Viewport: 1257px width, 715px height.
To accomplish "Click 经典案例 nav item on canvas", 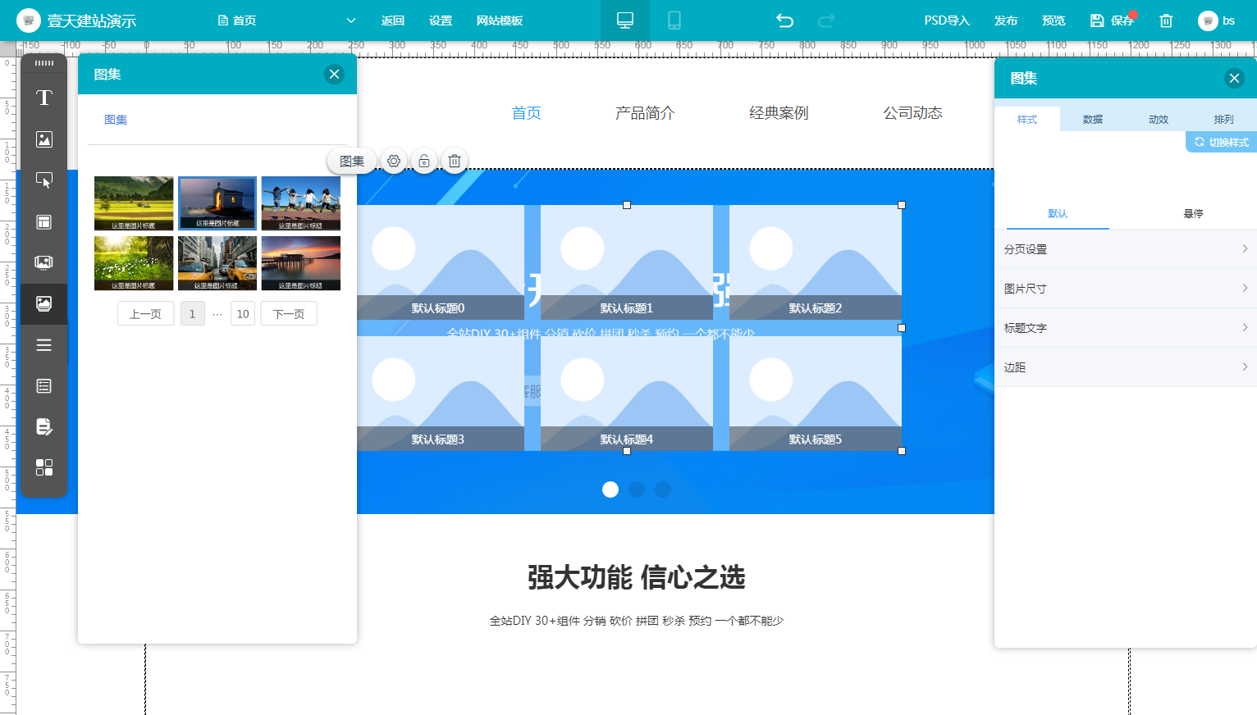I will 779,113.
